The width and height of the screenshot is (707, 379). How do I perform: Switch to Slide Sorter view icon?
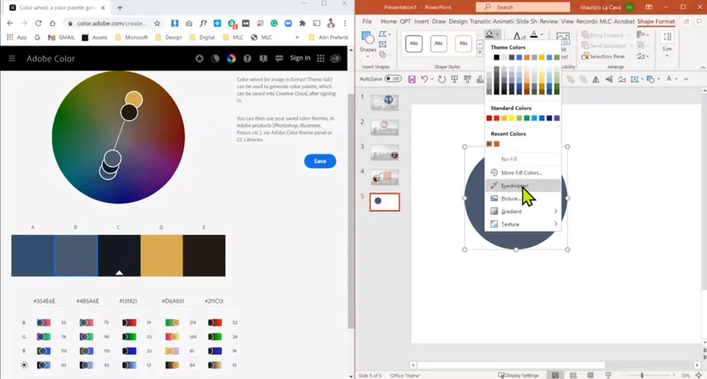pos(572,376)
